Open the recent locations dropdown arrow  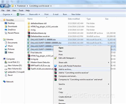pos(10,6)
